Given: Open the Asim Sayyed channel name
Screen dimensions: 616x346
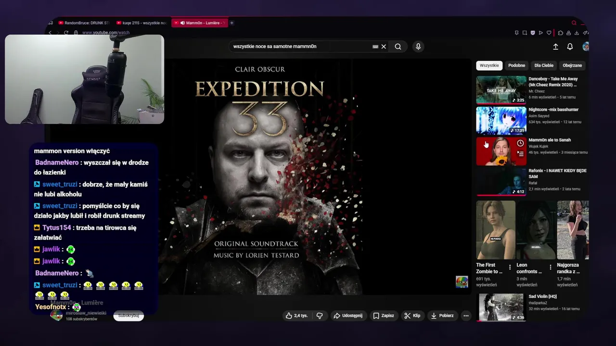Looking at the screenshot, I should (x=539, y=116).
